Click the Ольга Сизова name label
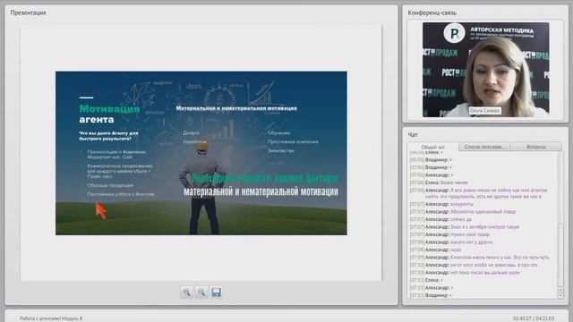 point(484,110)
